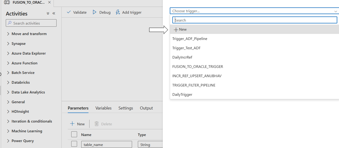Image resolution: width=339 pixels, height=148 pixels.
Task: Create a New trigger from dropdown
Action: (x=254, y=29)
